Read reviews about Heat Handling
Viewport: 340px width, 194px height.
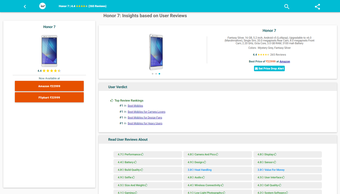point(218,170)
